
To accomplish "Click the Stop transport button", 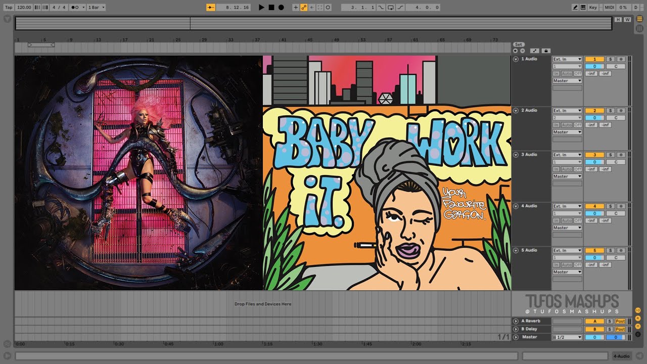I will pyautogui.click(x=271, y=8).
